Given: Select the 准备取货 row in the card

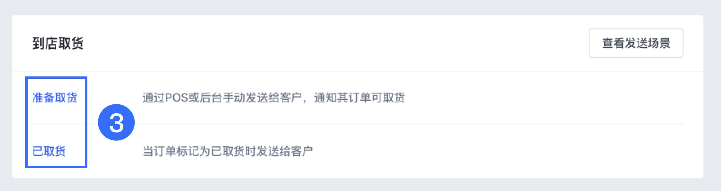Looking at the screenshot, I should click(x=357, y=98).
